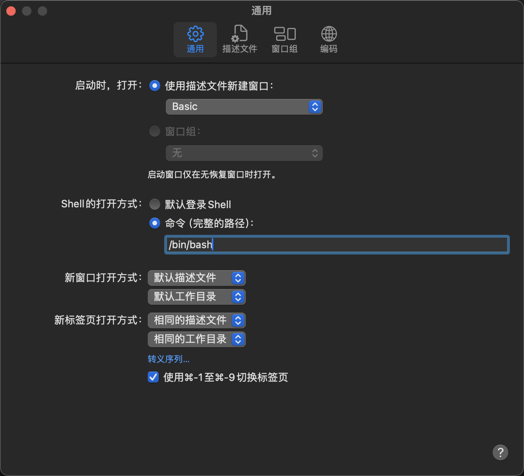
Task: Open the 相同的描述文件 new tab dropdown
Action: [x=196, y=320]
